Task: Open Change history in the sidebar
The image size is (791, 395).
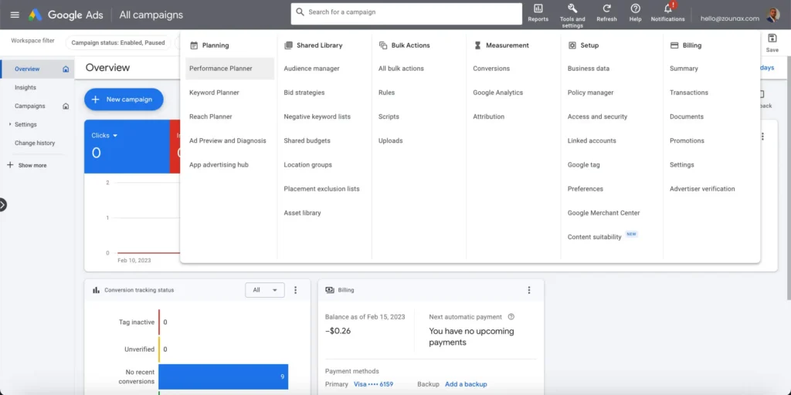Action: (35, 143)
